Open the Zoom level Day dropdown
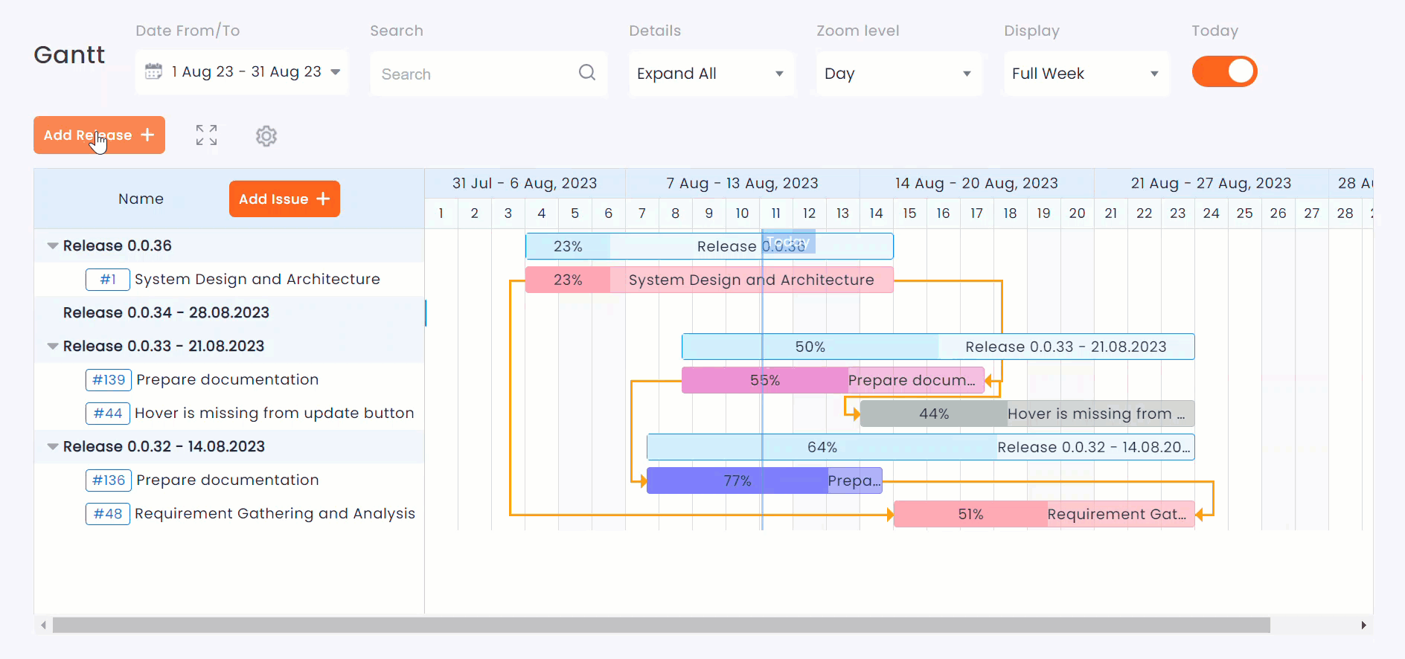The image size is (1405, 659). pyautogui.click(x=898, y=74)
